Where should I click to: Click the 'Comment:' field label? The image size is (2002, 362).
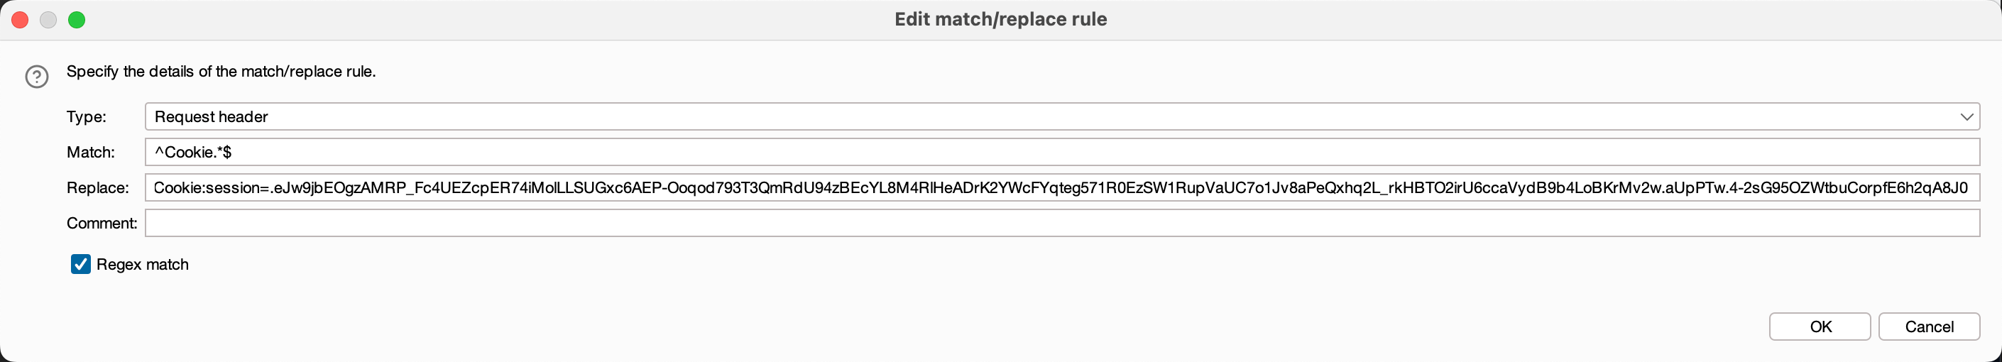pyautogui.click(x=102, y=224)
